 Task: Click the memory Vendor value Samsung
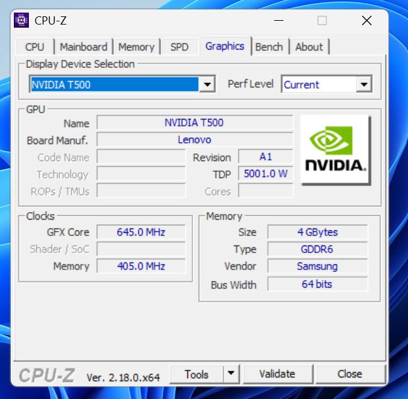(x=317, y=266)
